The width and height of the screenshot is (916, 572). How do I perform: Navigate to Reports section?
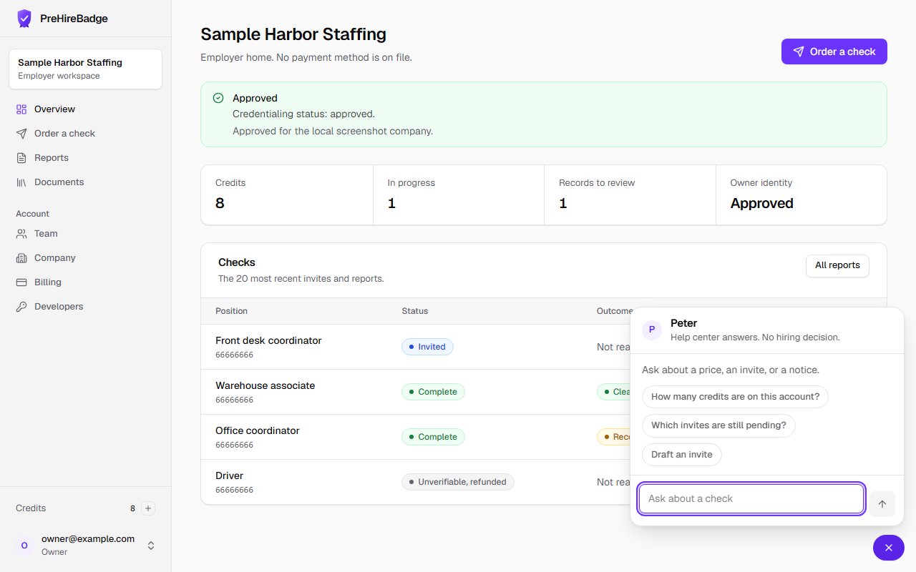86,158
